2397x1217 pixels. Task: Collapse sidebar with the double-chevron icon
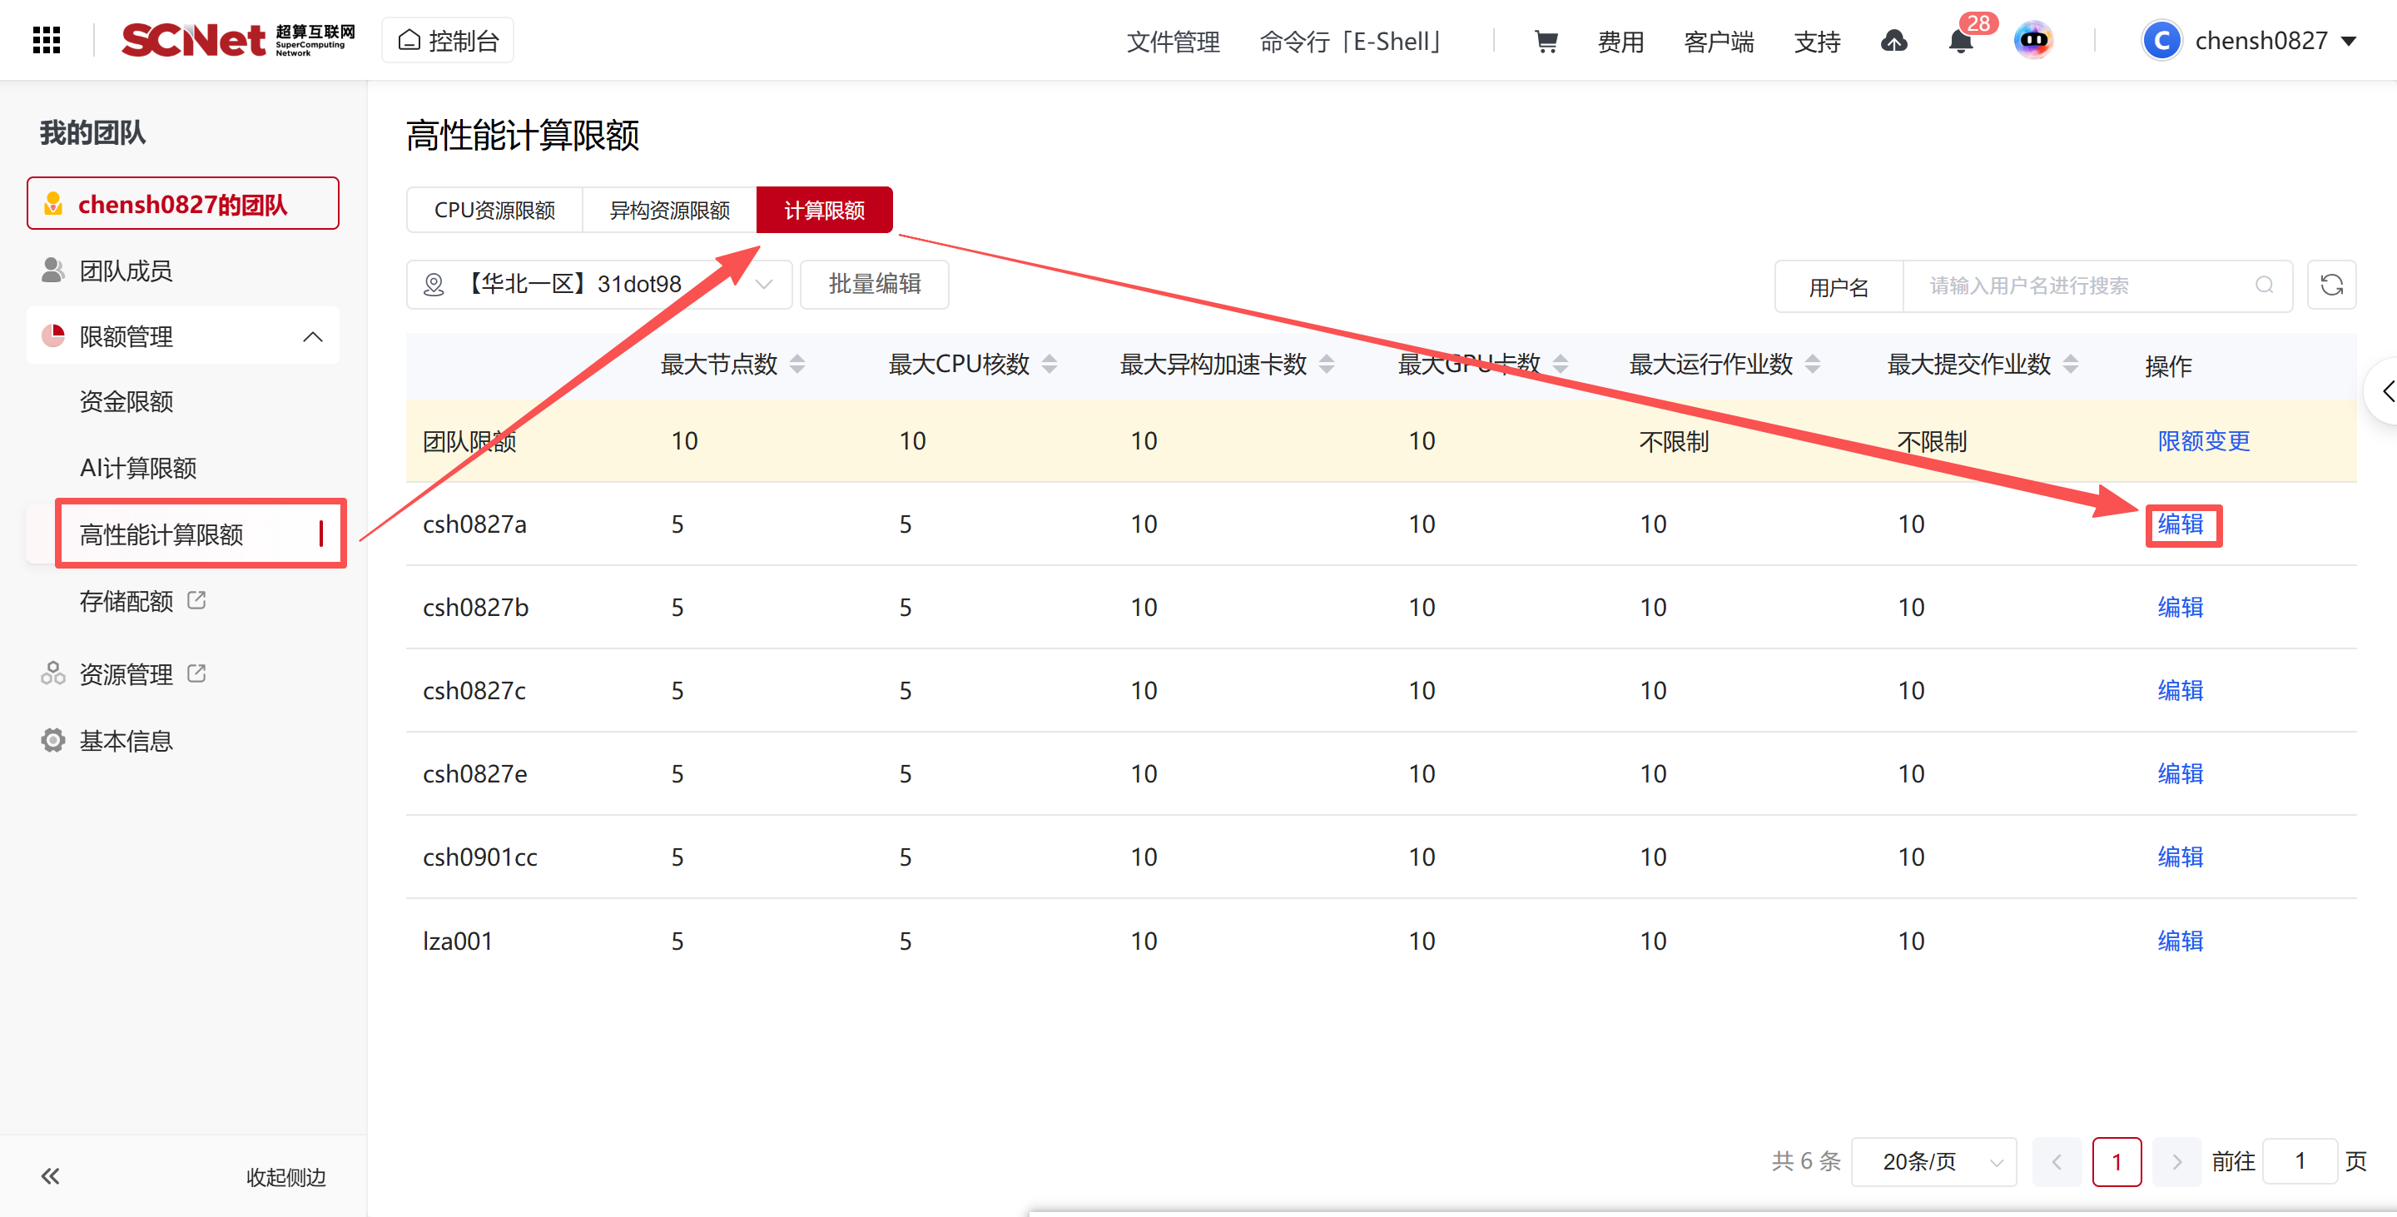(x=50, y=1176)
